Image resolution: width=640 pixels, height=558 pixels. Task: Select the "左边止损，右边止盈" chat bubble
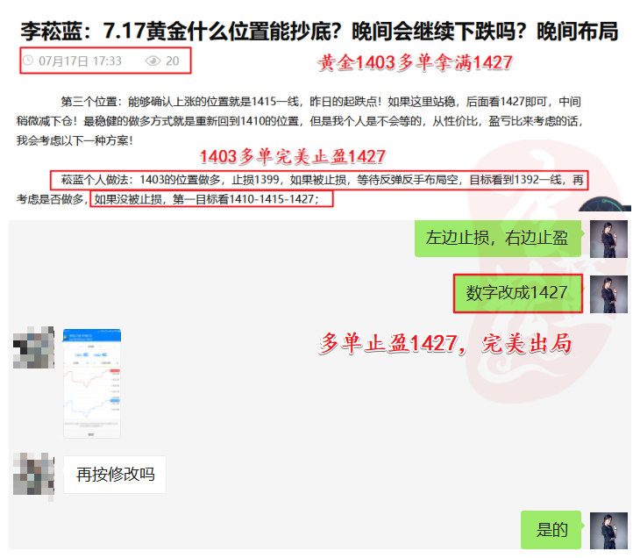click(x=497, y=239)
